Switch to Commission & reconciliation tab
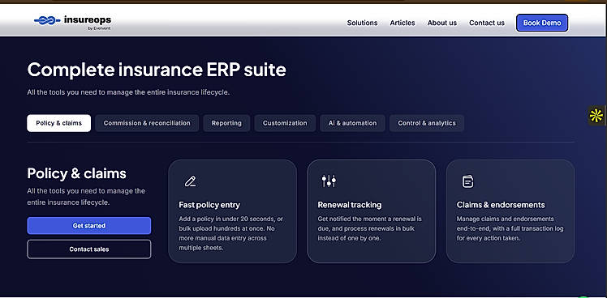 click(147, 123)
